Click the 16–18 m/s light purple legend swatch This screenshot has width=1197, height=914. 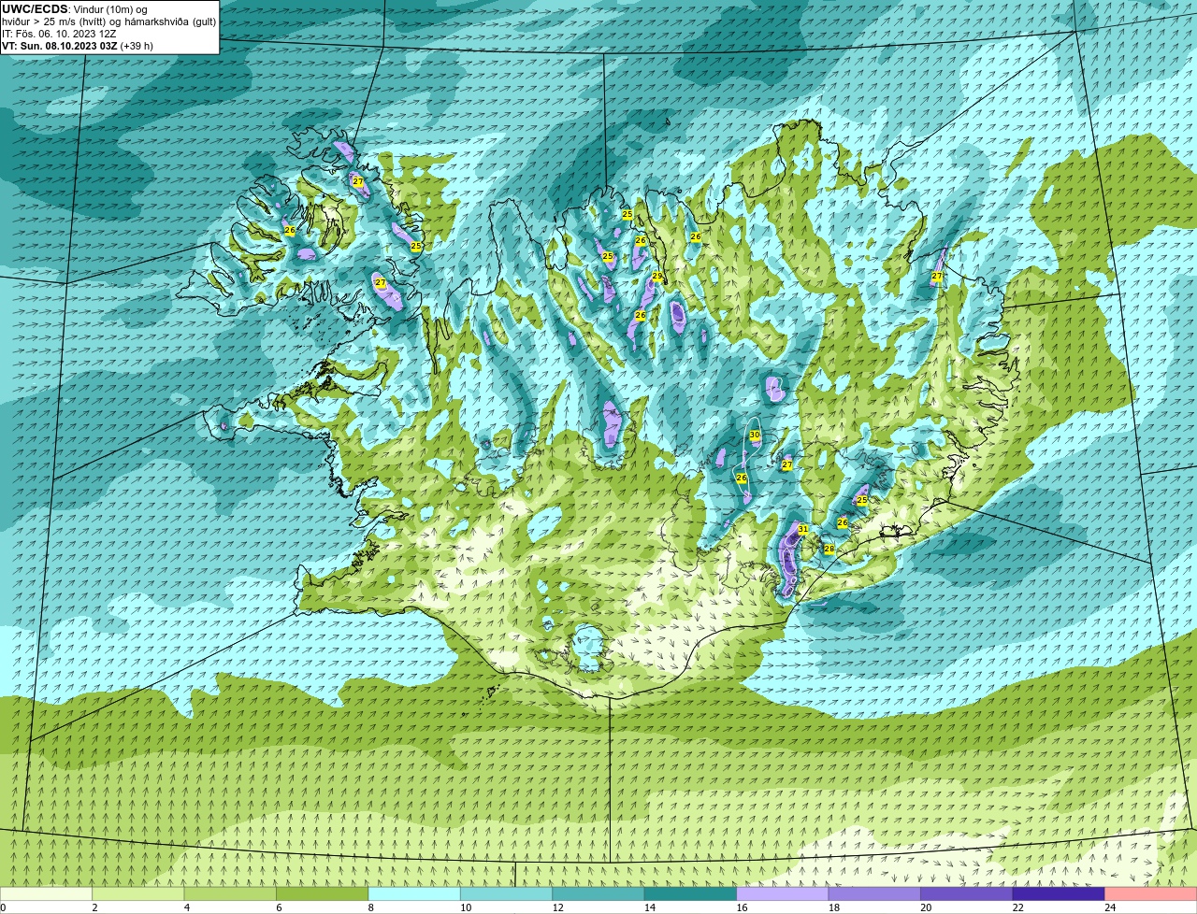[x=784, y=893]
